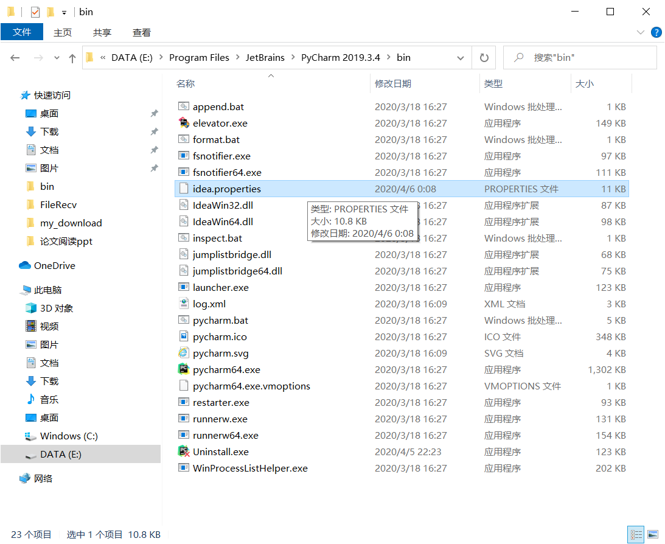Click inside the 搜索"bin" search box

(x=580, y=58)
